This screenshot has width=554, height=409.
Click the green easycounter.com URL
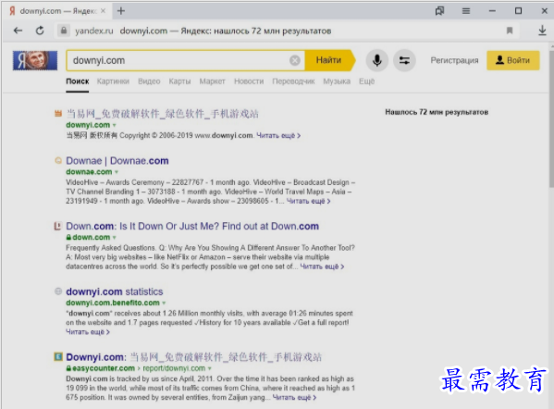(104, 368)
